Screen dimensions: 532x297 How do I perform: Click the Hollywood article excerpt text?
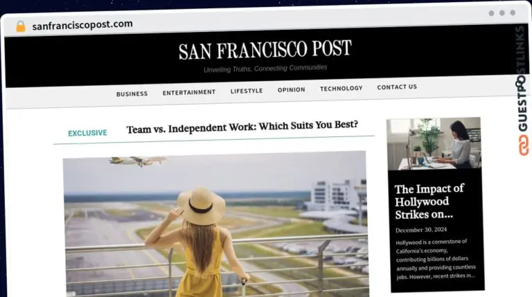point(436,260)
